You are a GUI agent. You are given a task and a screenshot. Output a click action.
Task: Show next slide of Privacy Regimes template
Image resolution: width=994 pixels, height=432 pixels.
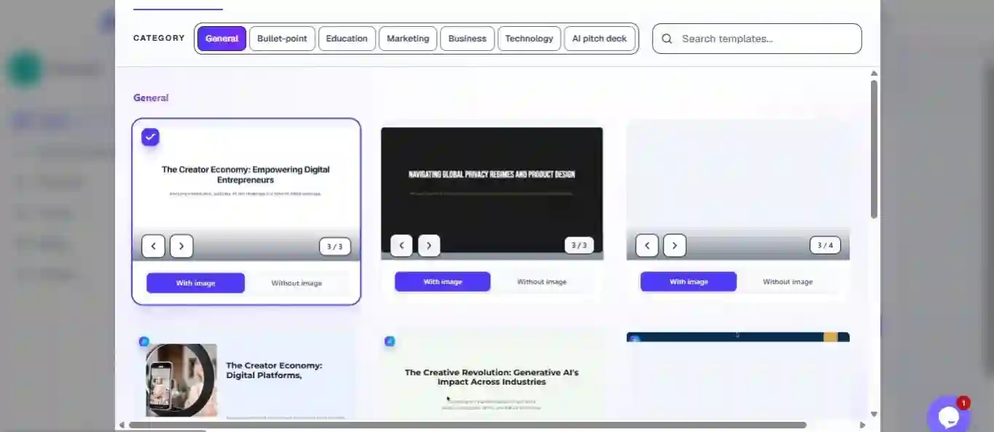(429, 245)
